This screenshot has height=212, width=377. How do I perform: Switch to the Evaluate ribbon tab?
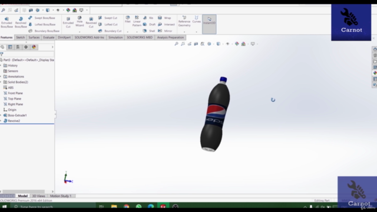[48, 38]
